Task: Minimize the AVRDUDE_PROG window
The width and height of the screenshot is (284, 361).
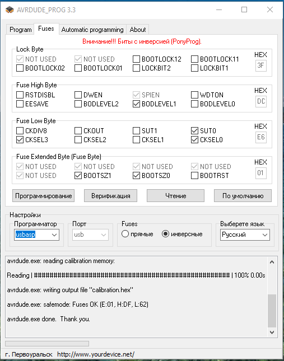Action: (219, 10)
